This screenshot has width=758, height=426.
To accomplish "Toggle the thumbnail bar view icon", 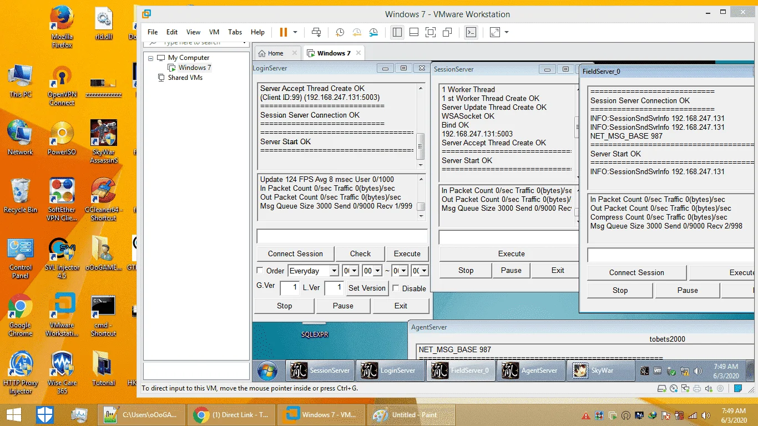I will [414, 32].
